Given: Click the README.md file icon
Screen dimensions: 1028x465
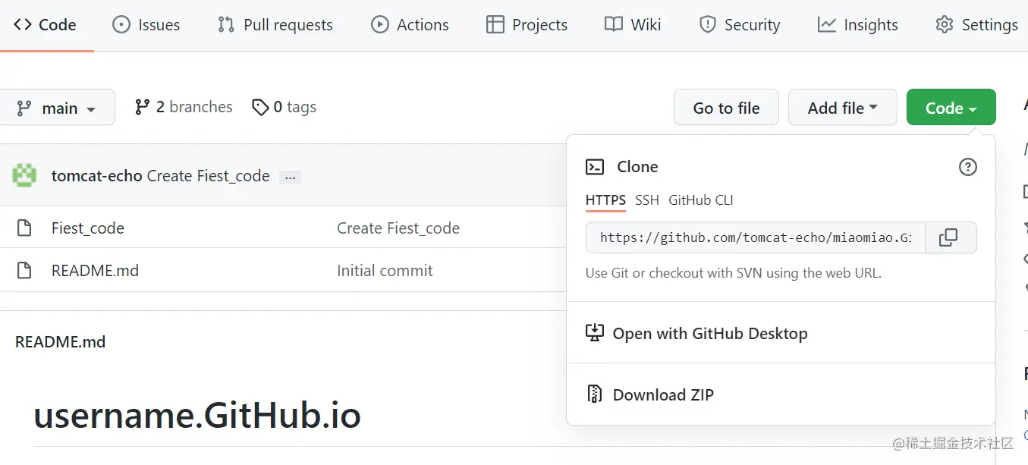Looking at the screenshot, I should click(x=24, y=271).
